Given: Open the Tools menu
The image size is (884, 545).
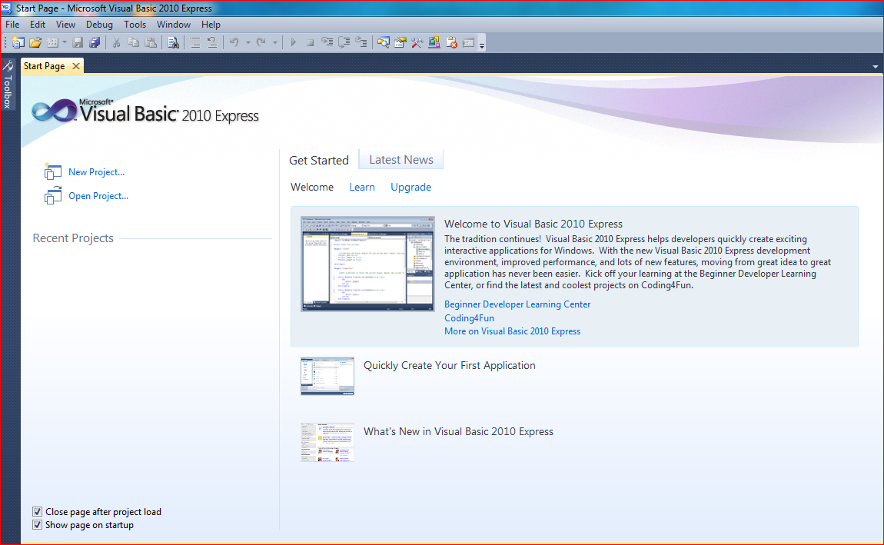Looking at the screenshot, I should (x=135, y=25).
